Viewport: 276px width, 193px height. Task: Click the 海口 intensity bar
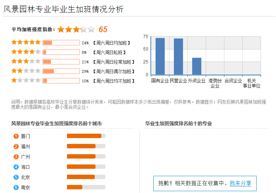point(86,166)
